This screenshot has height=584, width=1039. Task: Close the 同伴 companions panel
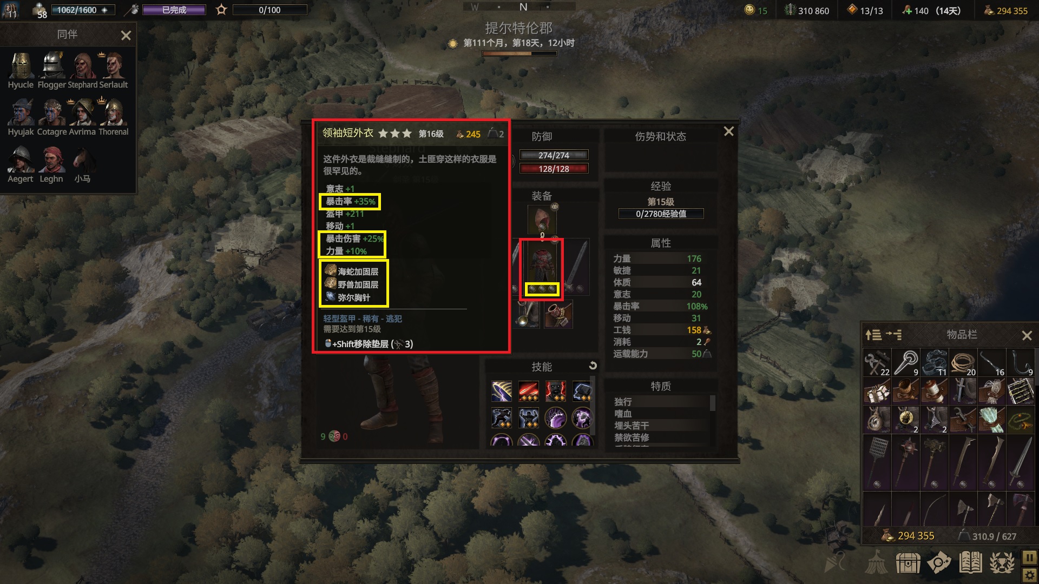point(126,36)
